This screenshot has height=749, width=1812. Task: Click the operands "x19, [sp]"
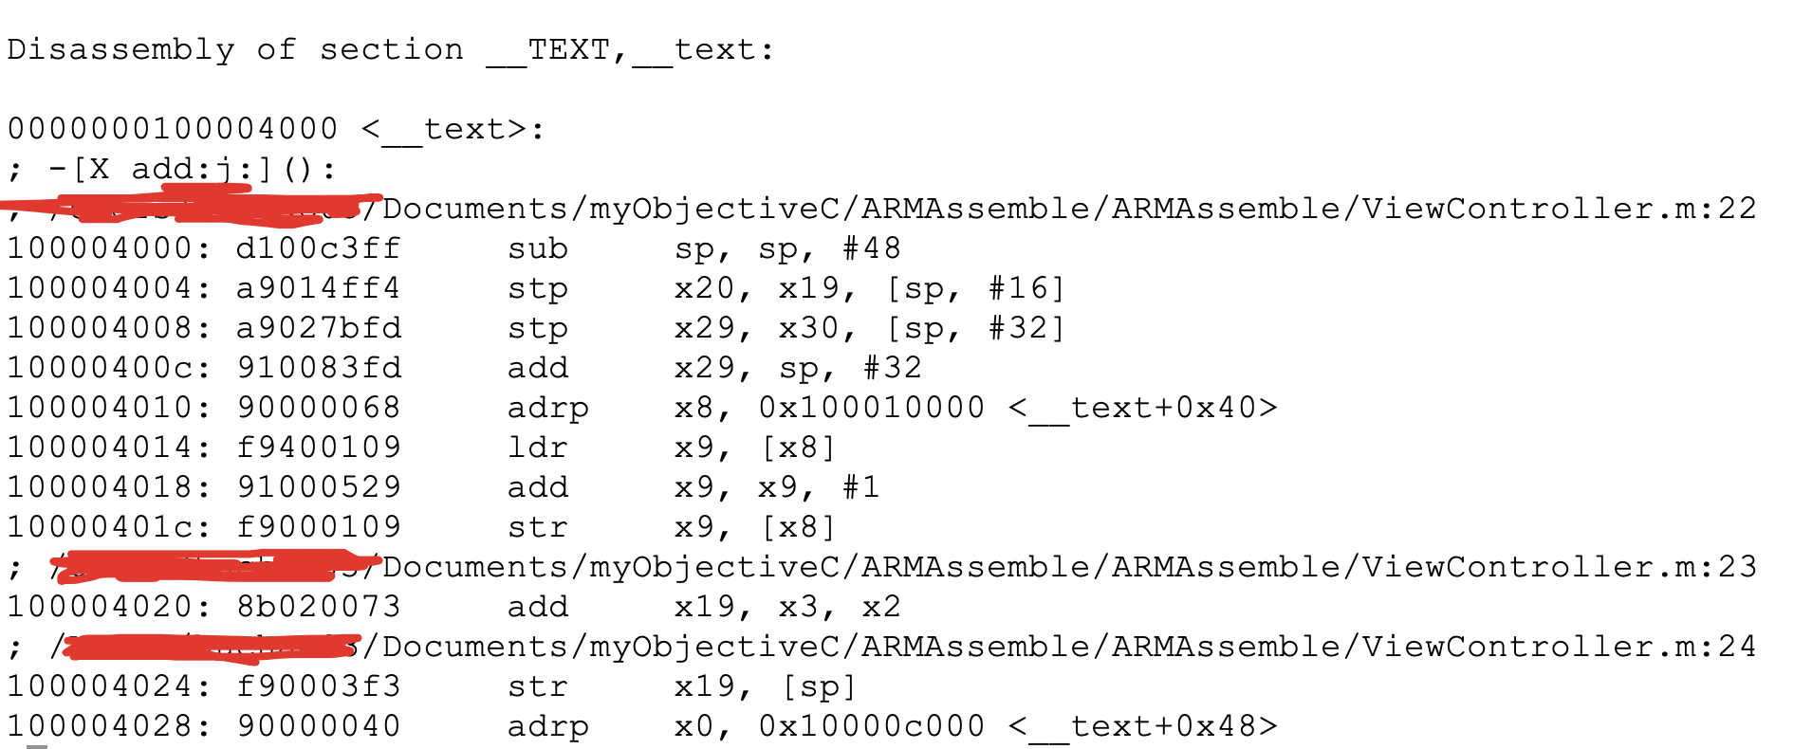click(x=765, y=686)
